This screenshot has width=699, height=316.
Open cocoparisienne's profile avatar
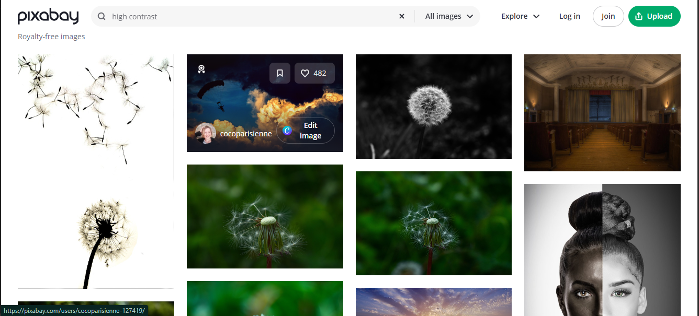pyautogui.click(x=206, y=133)
